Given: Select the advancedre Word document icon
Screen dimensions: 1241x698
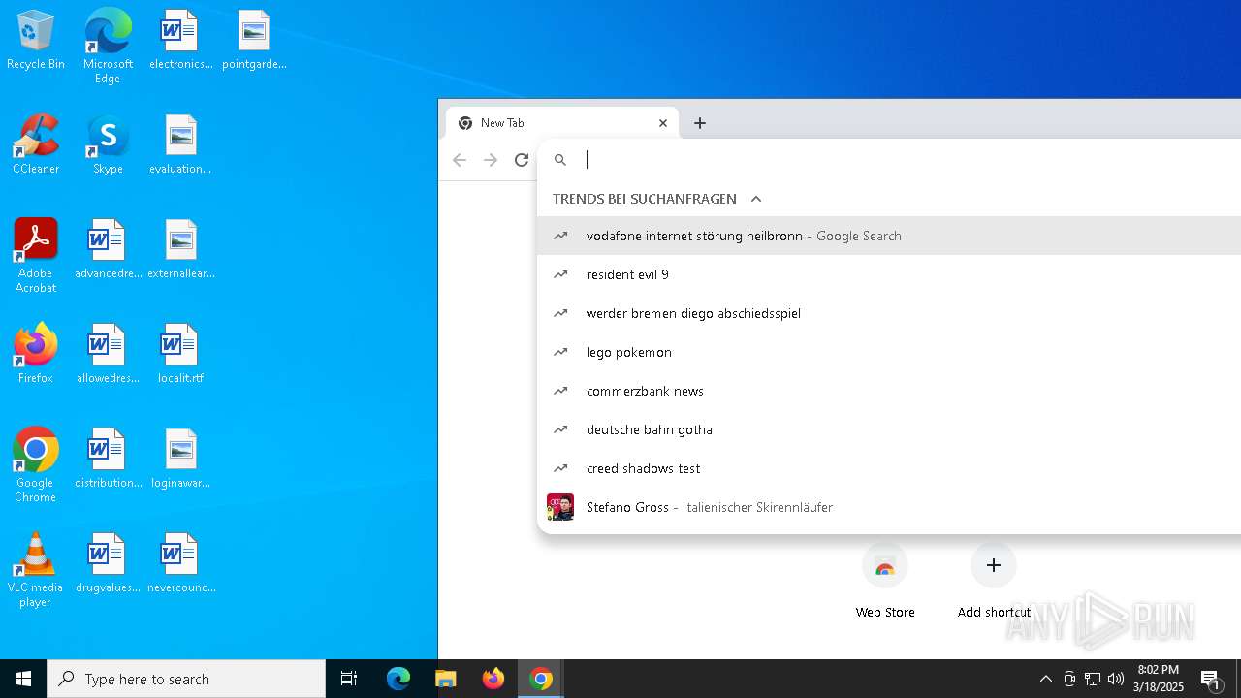Looking at the screenshot, I should [108, 249].
